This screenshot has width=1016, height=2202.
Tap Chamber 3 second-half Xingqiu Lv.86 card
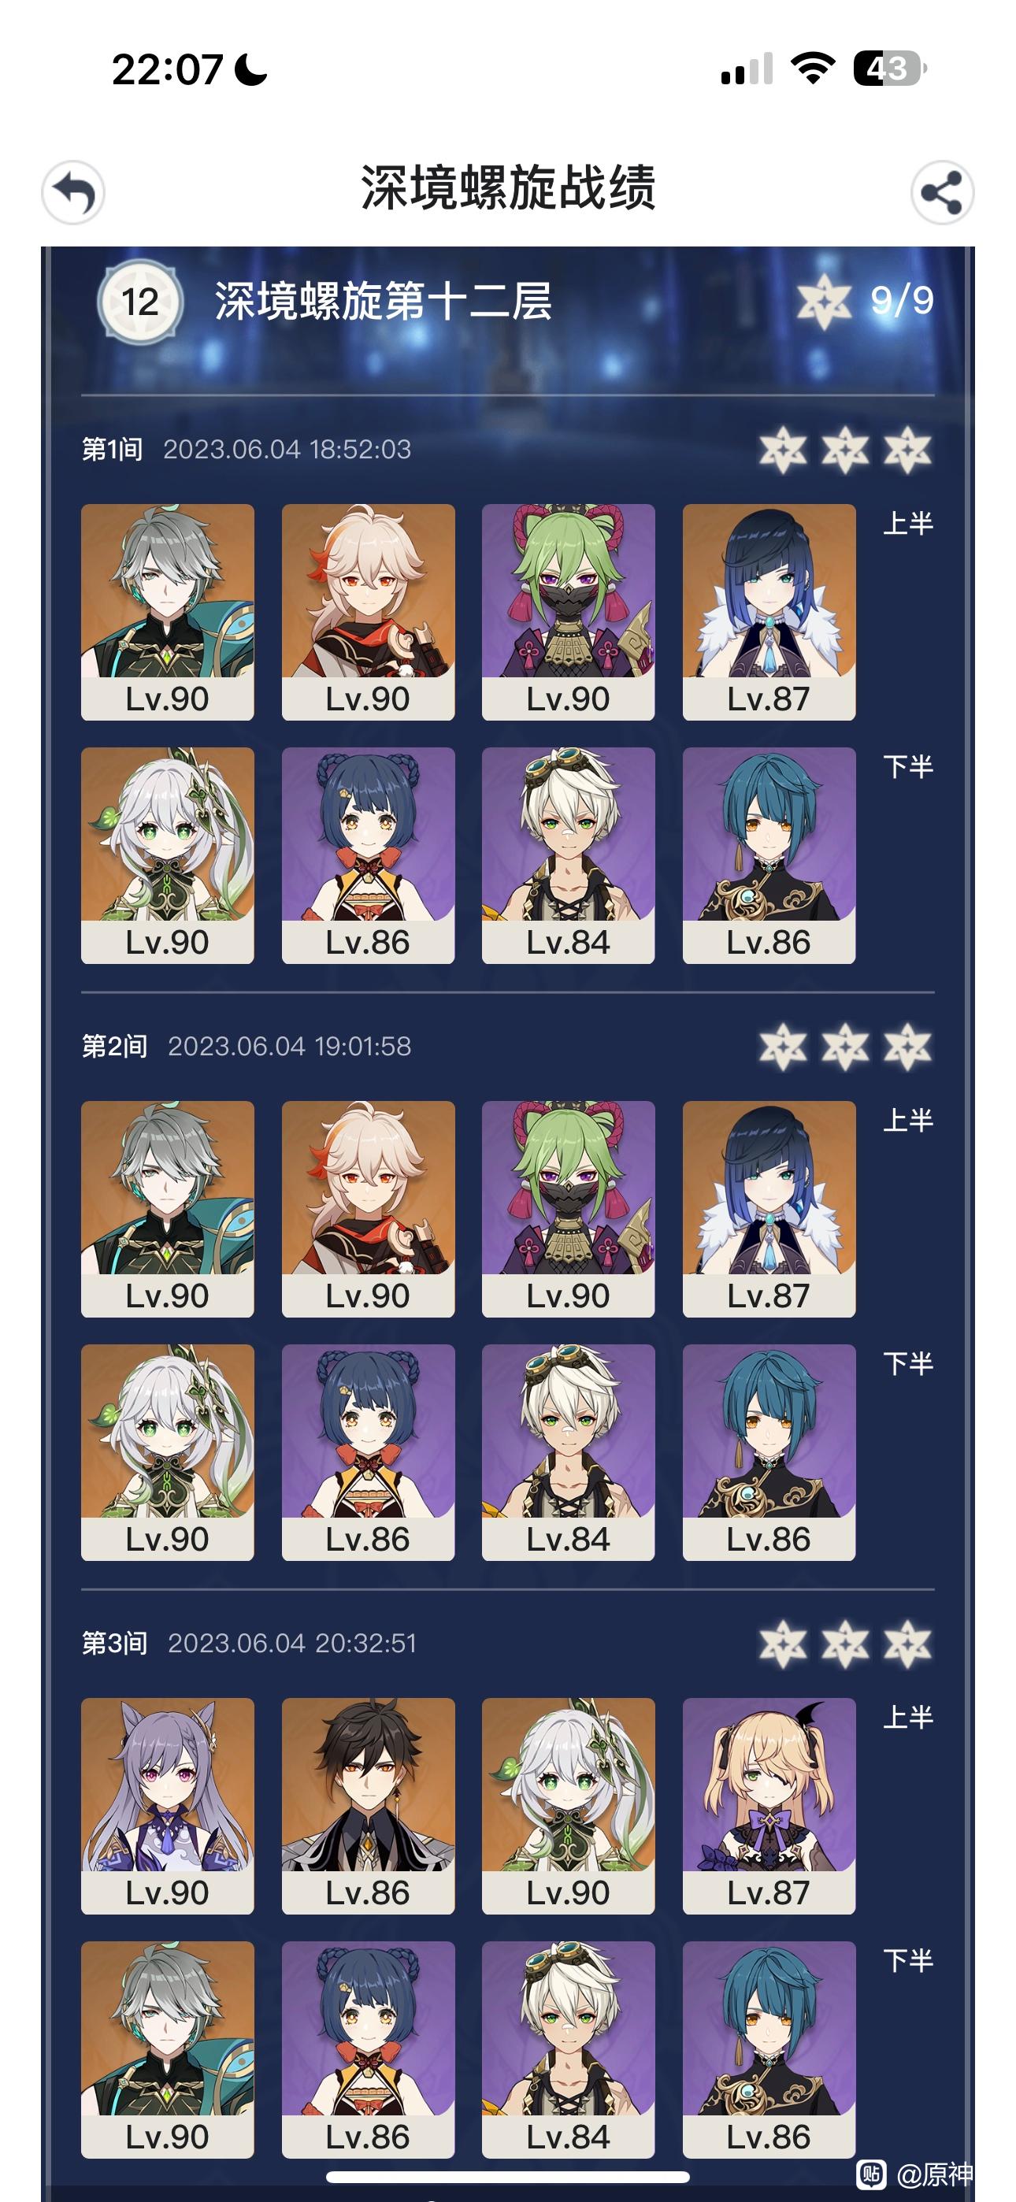click(x=769, y=2049)
